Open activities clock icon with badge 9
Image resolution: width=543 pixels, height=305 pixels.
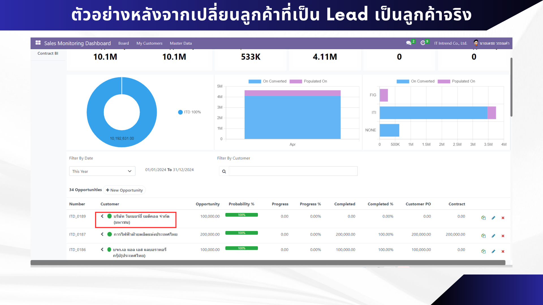coord(423,43)
